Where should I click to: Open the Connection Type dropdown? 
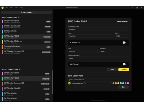98,29
